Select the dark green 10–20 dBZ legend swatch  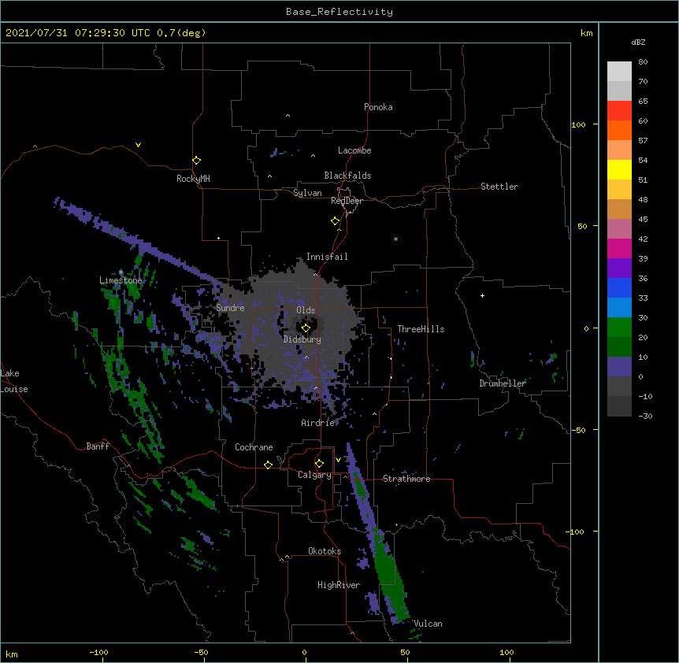tap(619, 346)
